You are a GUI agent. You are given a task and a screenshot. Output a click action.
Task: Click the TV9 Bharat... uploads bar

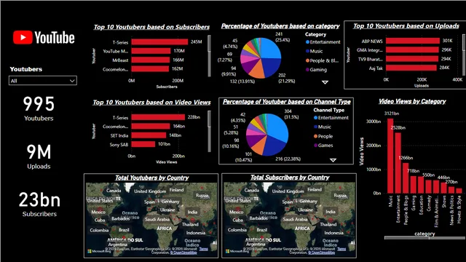click(x=412, y=59)
